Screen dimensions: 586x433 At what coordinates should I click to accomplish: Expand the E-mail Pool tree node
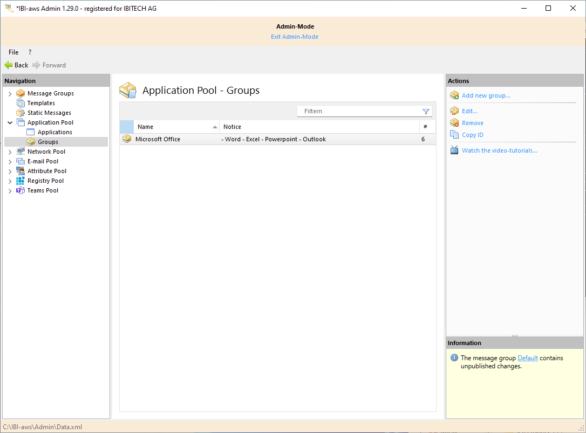pyautogui.click(x=10, y=162)
